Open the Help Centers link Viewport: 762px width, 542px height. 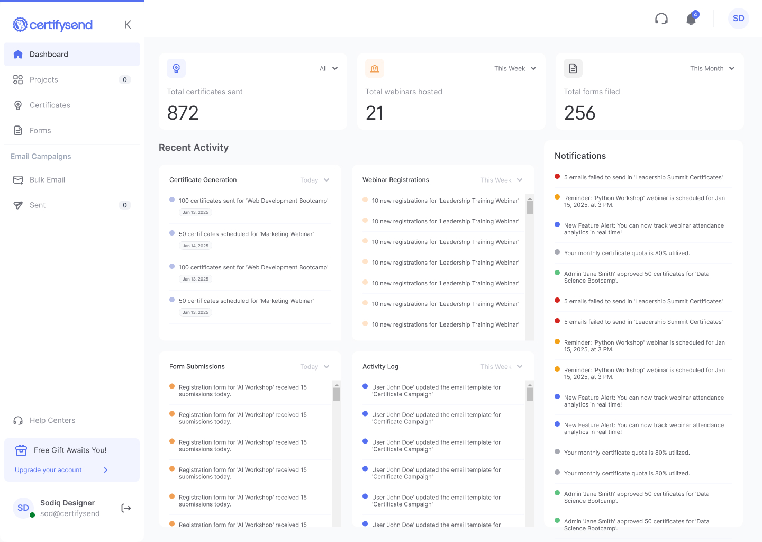tap(52, 420)
